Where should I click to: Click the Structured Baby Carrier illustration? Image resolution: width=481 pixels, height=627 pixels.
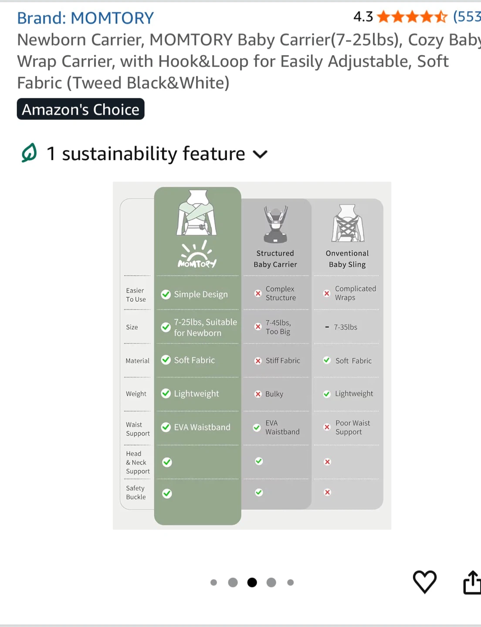(x=275, y=224)
